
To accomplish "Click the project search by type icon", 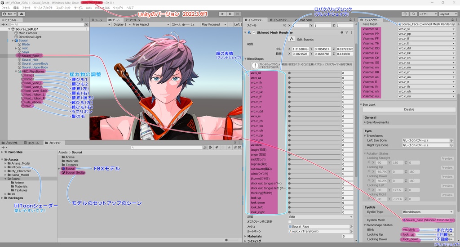I will 211,148.
